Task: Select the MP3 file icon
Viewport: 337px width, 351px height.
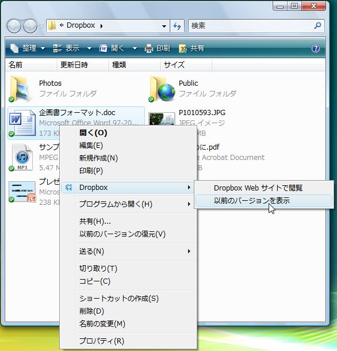Action: (x=22, y=157)
